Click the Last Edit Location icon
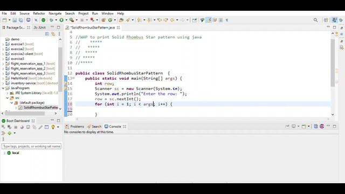 pyautogui.click(x=160, y=20)
